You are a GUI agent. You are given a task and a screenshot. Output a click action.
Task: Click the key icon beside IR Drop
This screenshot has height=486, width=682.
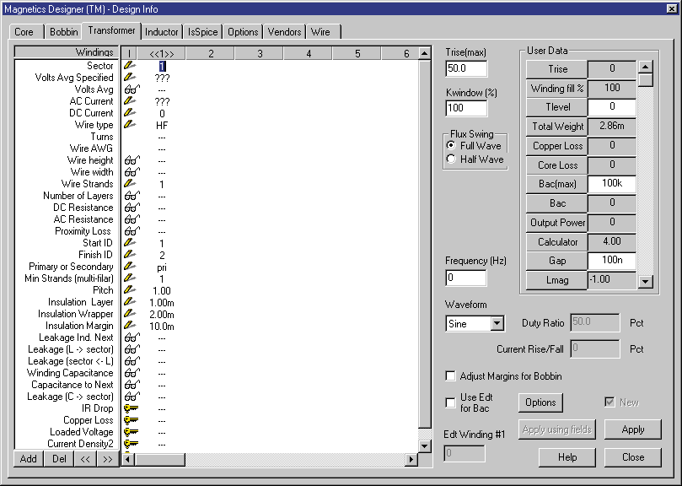click(x=132, y=408)
